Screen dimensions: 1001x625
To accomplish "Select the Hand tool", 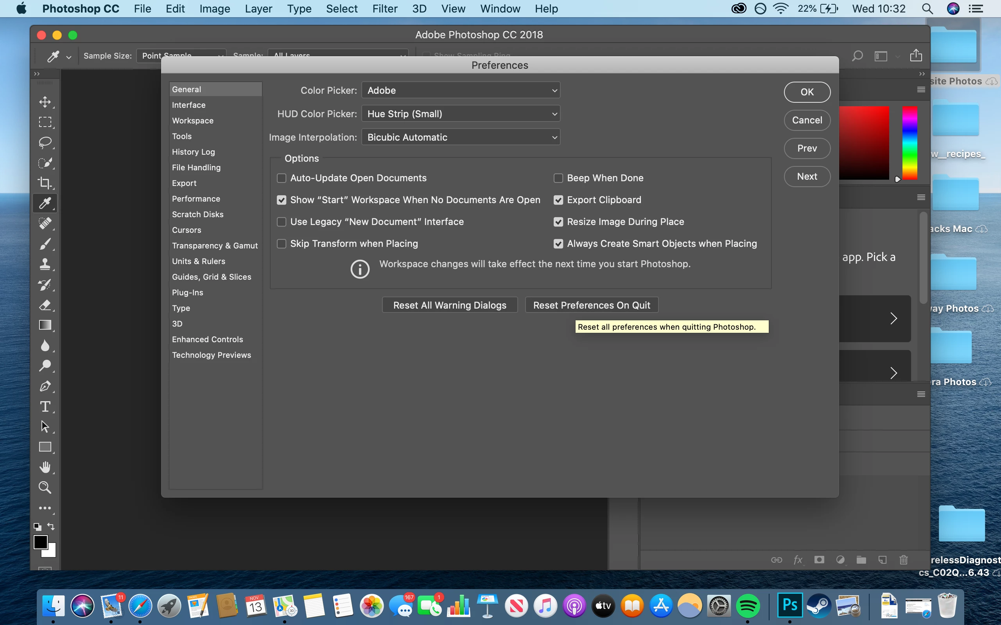I will [45, 467].
